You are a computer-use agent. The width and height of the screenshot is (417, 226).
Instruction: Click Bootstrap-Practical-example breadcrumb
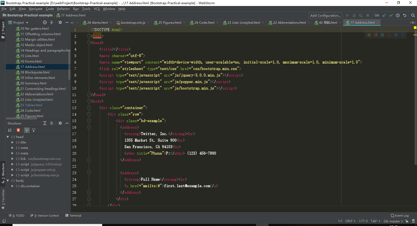(27, 15)
